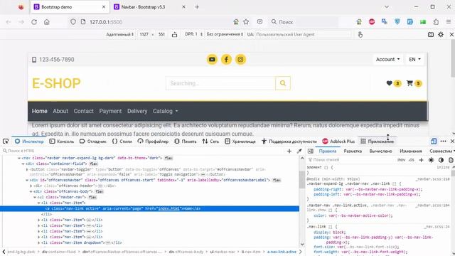Image resolution: width=455 pixels, height=256 pixels.
Task: Open the Facebook social icon
Action: coord(226,60)
